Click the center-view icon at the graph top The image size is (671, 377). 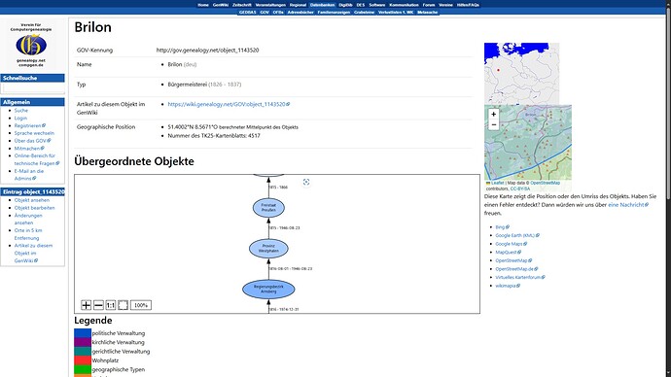click(x=306, y=182)
